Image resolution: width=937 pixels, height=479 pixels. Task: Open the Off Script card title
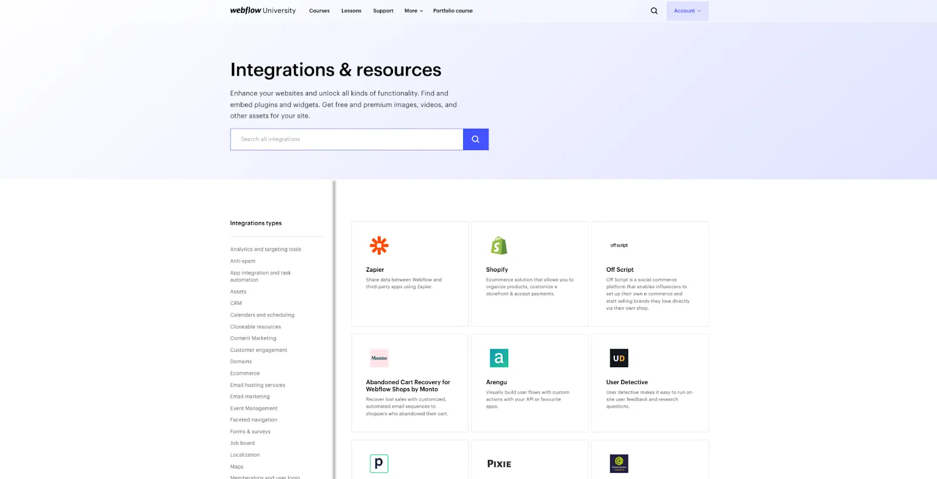point(620,270)
